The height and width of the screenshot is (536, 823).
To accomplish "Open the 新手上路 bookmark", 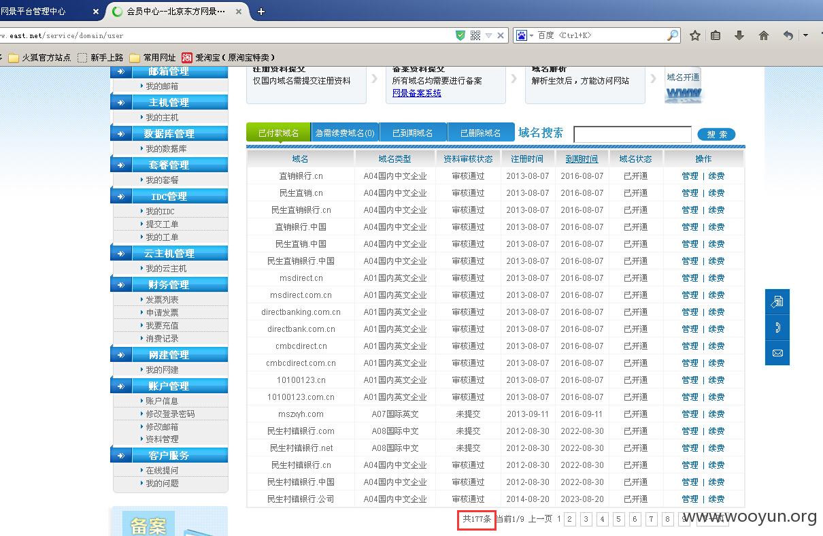I will click(101, 58).
